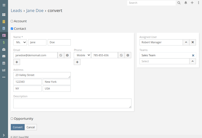Focus the global Search field
202x138 pixels.
point(151,3)
